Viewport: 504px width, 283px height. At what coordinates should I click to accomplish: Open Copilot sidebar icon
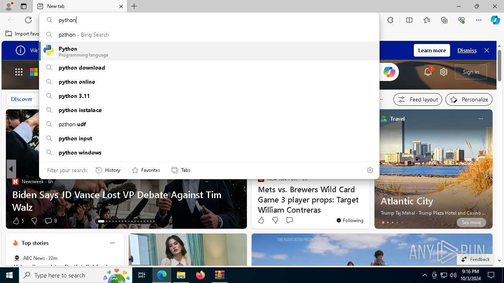495,20
